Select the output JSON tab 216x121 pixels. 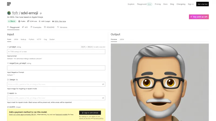[122, 39]
